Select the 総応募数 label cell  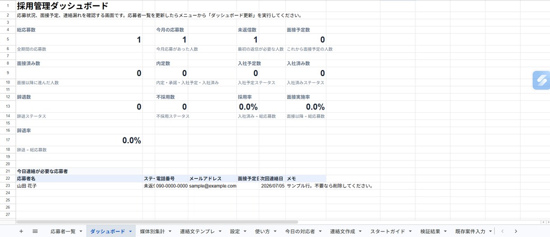click(79, 30)
